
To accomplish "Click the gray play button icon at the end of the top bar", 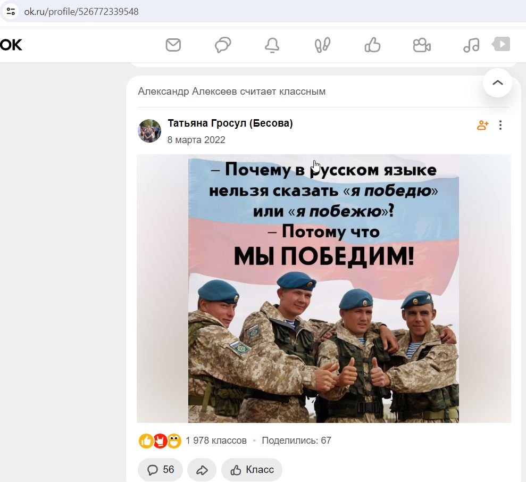I will point(501,44).
